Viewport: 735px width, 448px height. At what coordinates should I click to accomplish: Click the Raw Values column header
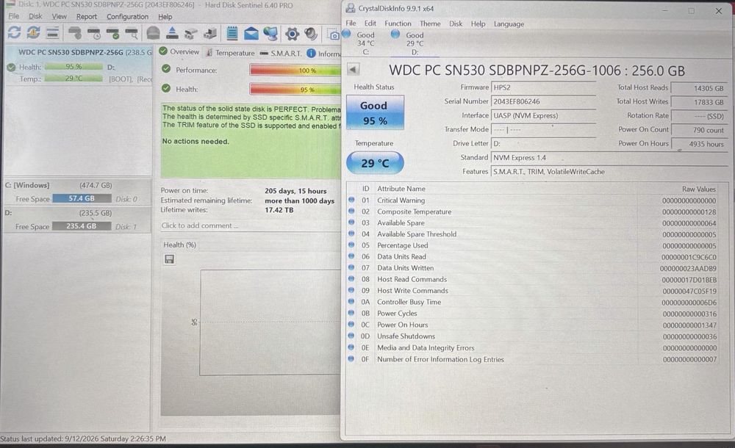click(x=698, y=189)
